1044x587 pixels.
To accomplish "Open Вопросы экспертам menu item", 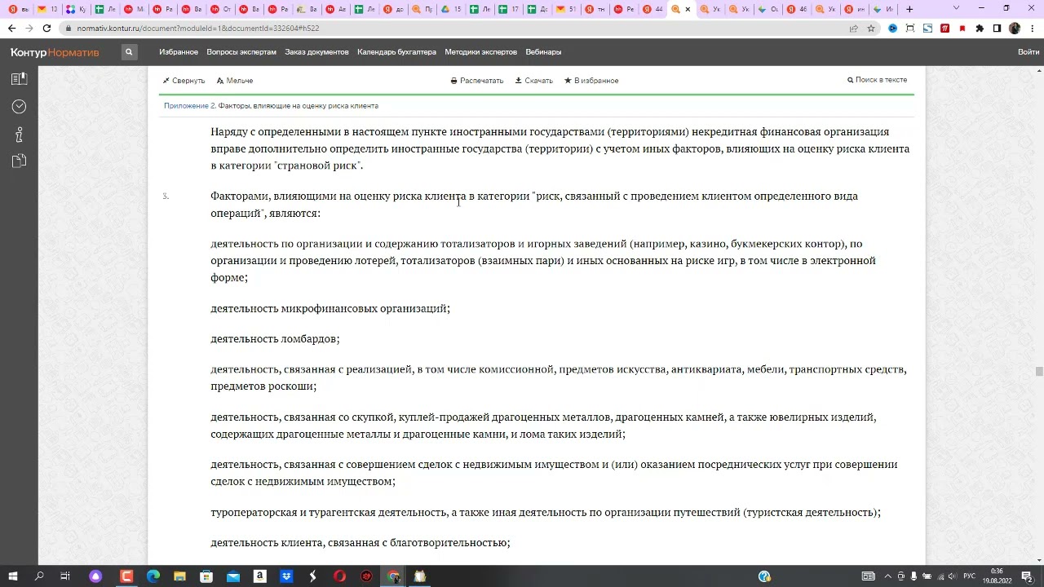I will 241,52.
